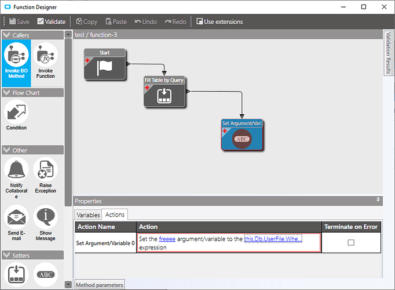Choose the Show Message element

pyautogui.click(x=46, y=223)
